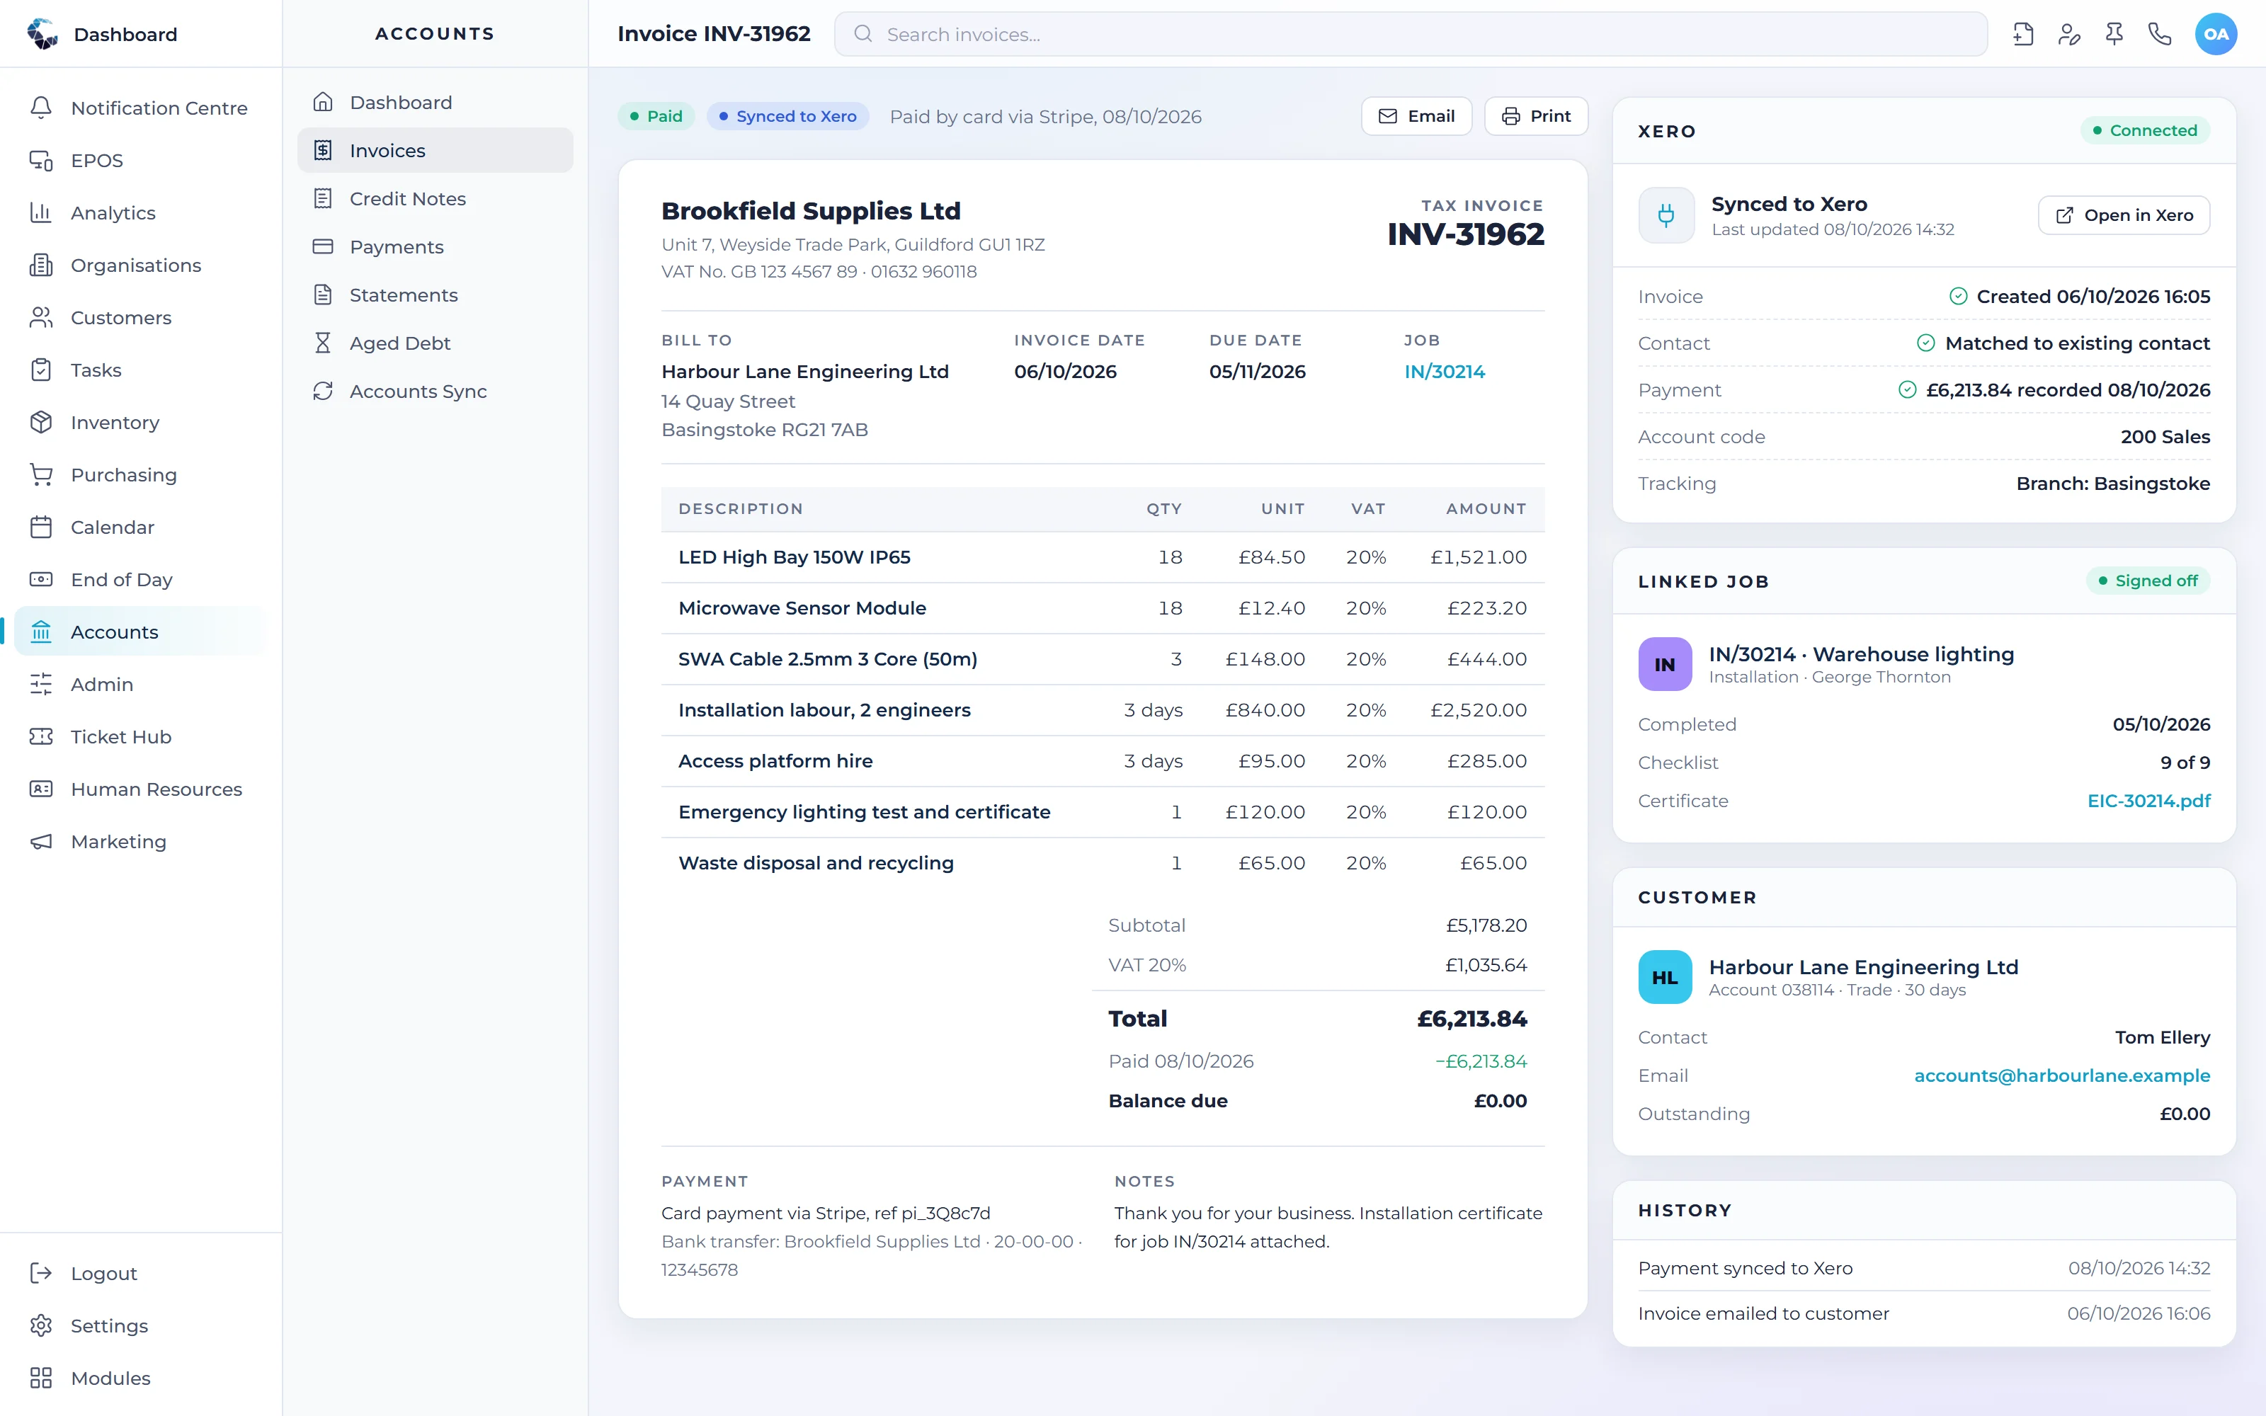Click accounts@harbourlane.example email link
The image size is (2266, 1416).
click(x=2062, y=1075)
